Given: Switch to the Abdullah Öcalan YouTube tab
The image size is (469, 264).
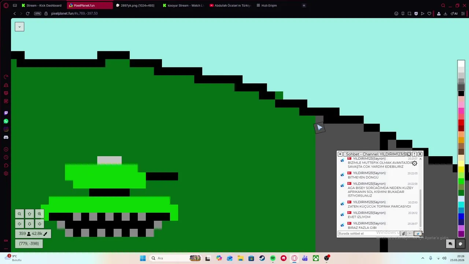Looking at the screenshot, I should pos(231,5).
